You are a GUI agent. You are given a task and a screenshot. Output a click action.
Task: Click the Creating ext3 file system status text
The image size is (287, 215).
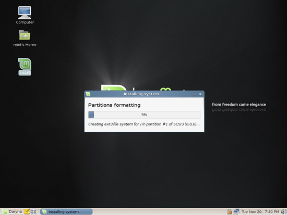pos(144,124)
